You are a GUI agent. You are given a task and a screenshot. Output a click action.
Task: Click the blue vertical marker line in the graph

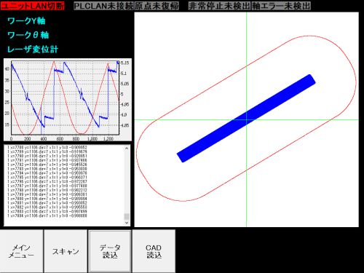point(41,119)
